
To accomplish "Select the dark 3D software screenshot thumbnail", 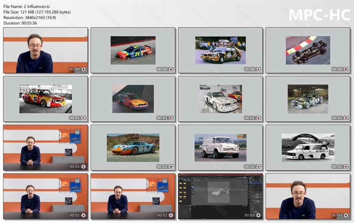I will [x=220, y=196].
